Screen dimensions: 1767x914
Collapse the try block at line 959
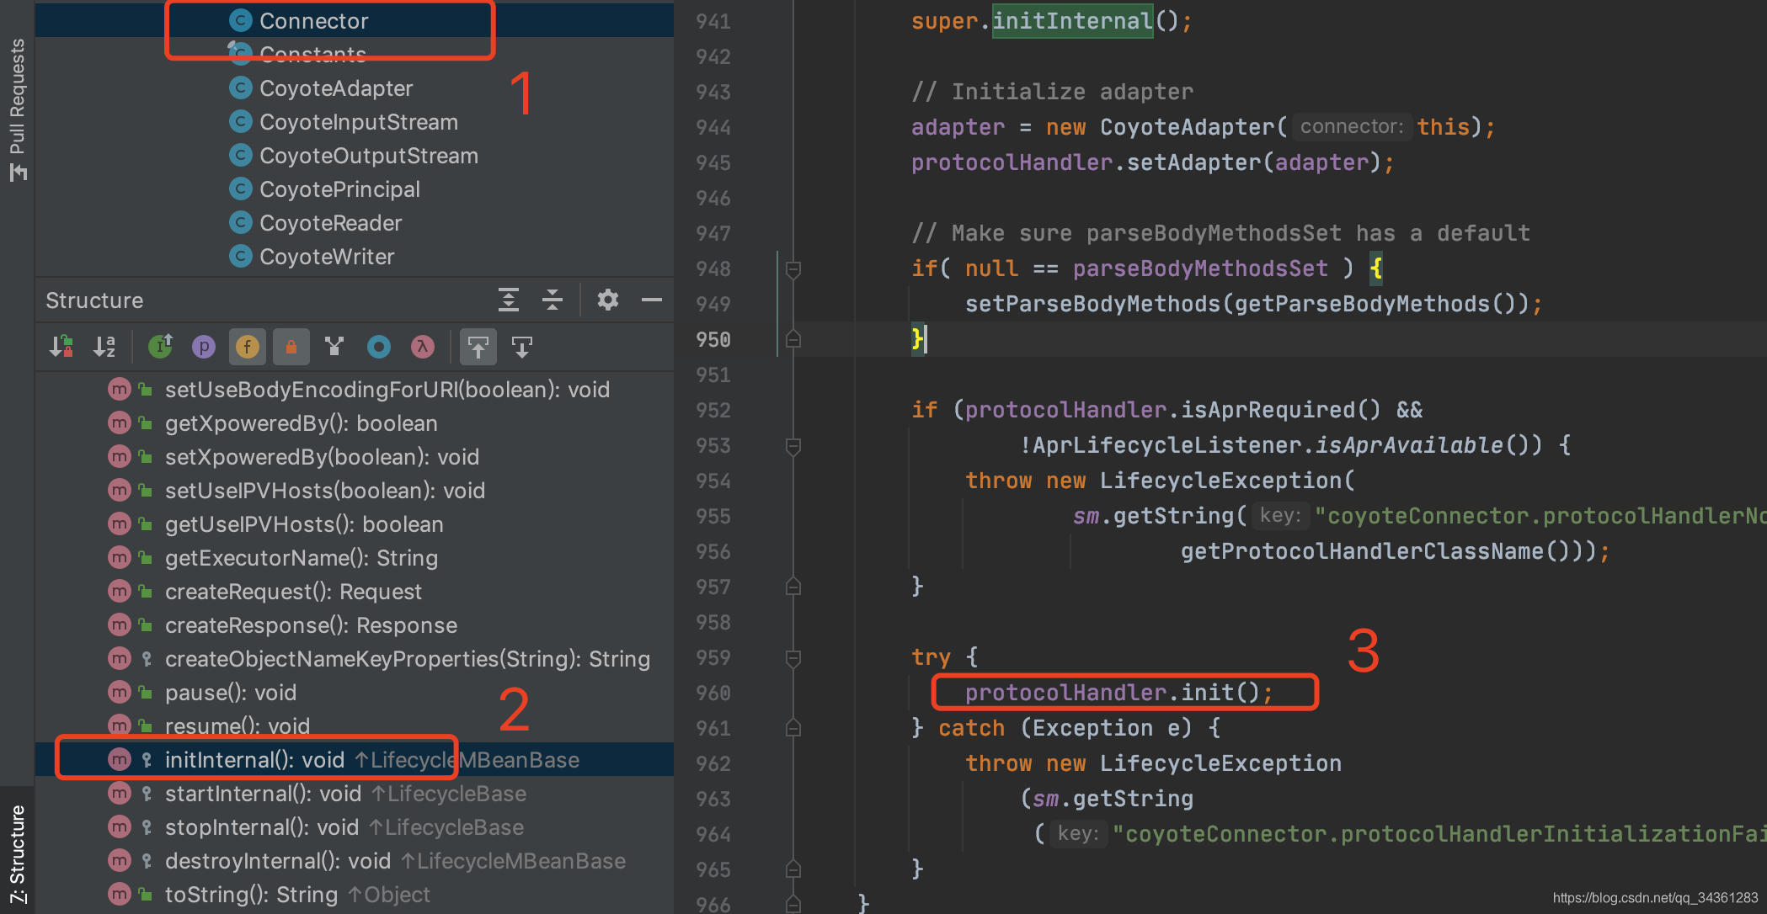pyautogui.click(x=793, y=657)
